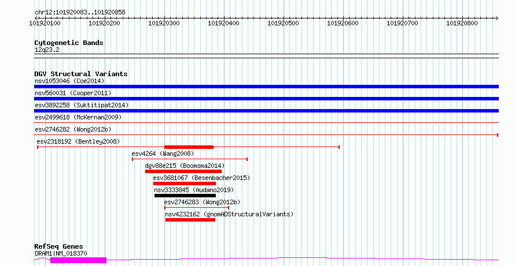Select thick red segment of esv2318192
Viewport: 515px width, 266px height.
pyautogui.click(x=189, y=147)
